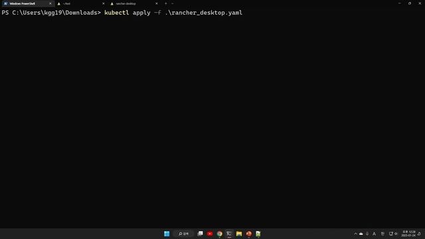The image size is (425, 239).
Task: Click the Windows Terminal taskbar icon
Action: 229,234
